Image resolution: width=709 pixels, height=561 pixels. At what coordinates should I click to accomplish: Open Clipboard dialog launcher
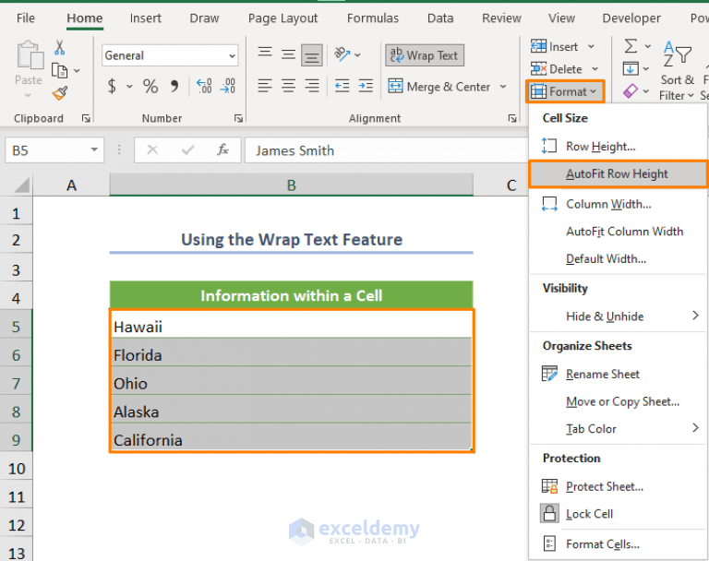click(x=86, y=118)
